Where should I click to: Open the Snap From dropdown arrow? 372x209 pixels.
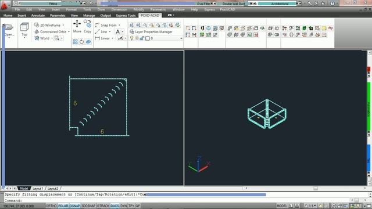tap(119, 25)
